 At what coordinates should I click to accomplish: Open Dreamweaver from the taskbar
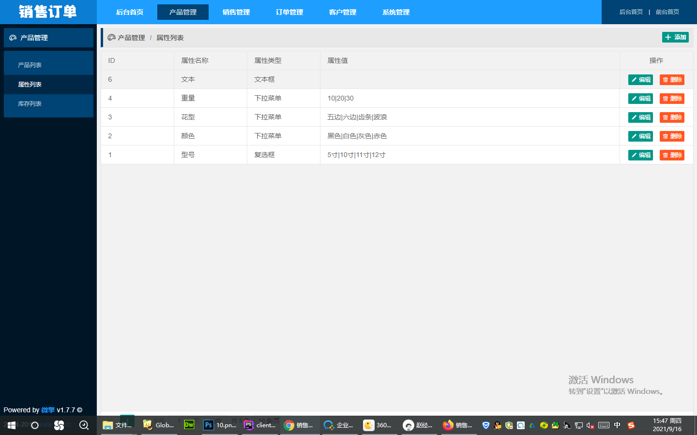(189, 425)
